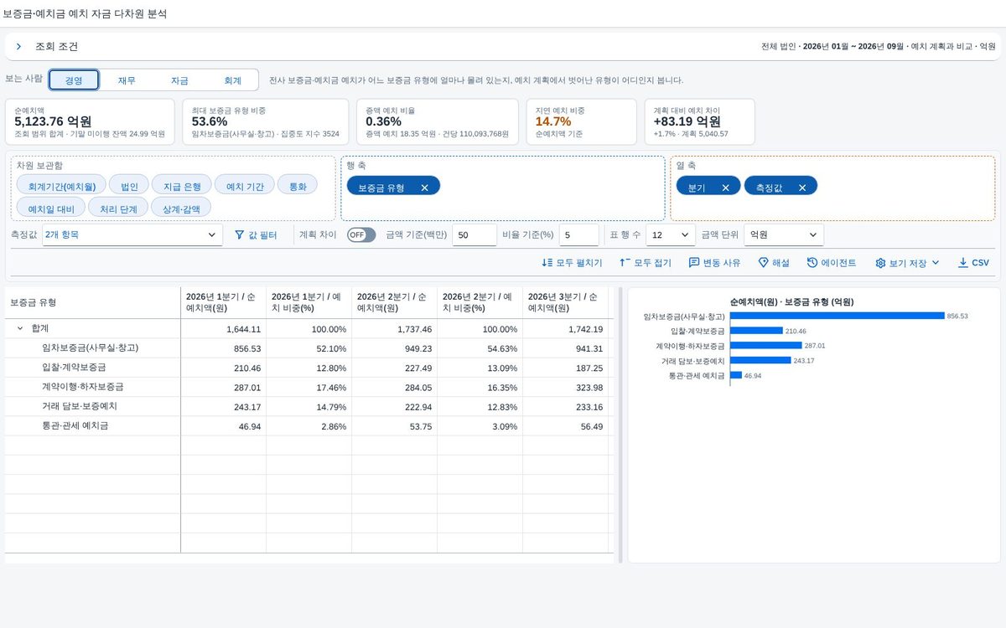Click the 최대 보증금 유형 비중 53.6% card
This screenshot has height=628, width=1006.
click(x=265, y=122)
